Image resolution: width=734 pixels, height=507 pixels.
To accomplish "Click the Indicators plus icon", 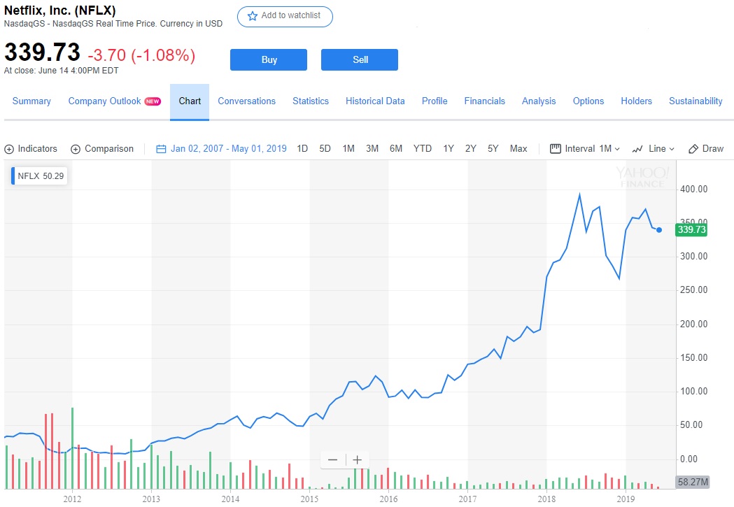I will coord(9,149).
